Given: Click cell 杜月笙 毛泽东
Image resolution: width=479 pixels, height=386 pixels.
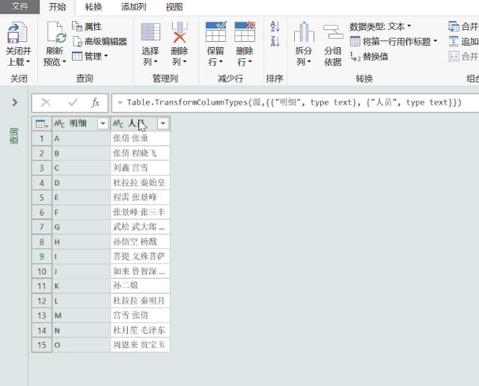Looking at the screenshot, I should coord(140,331).
